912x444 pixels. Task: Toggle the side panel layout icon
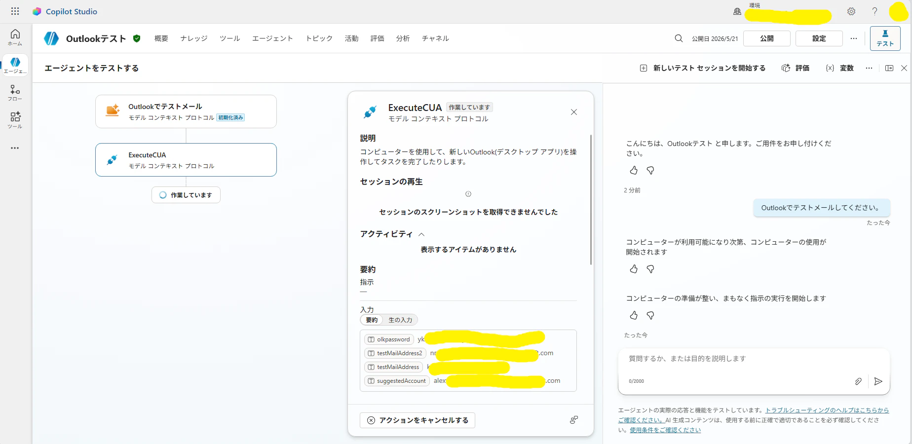pos(889,68)
